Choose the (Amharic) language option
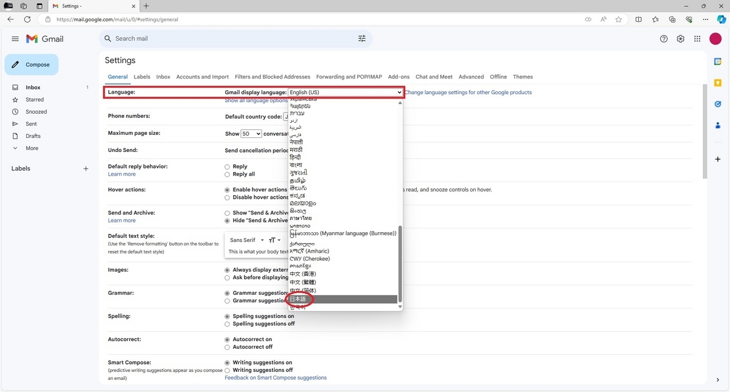This screenshot has height=392, width=730. click(343, 251)
